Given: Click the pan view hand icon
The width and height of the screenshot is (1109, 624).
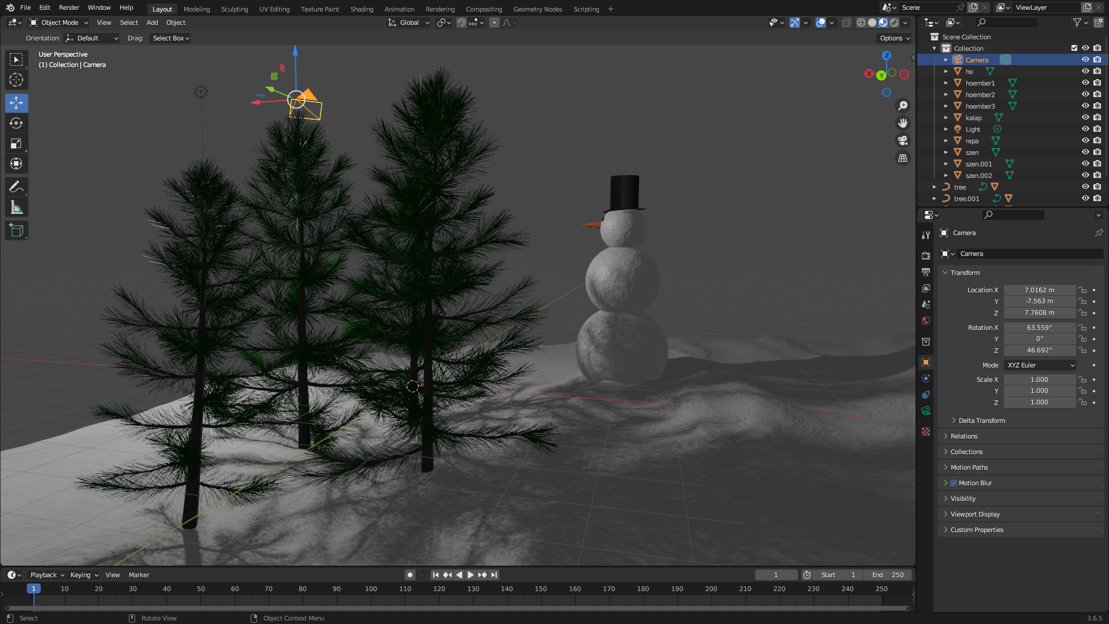Looking at the screenshot, I should [x=902, y=123].
